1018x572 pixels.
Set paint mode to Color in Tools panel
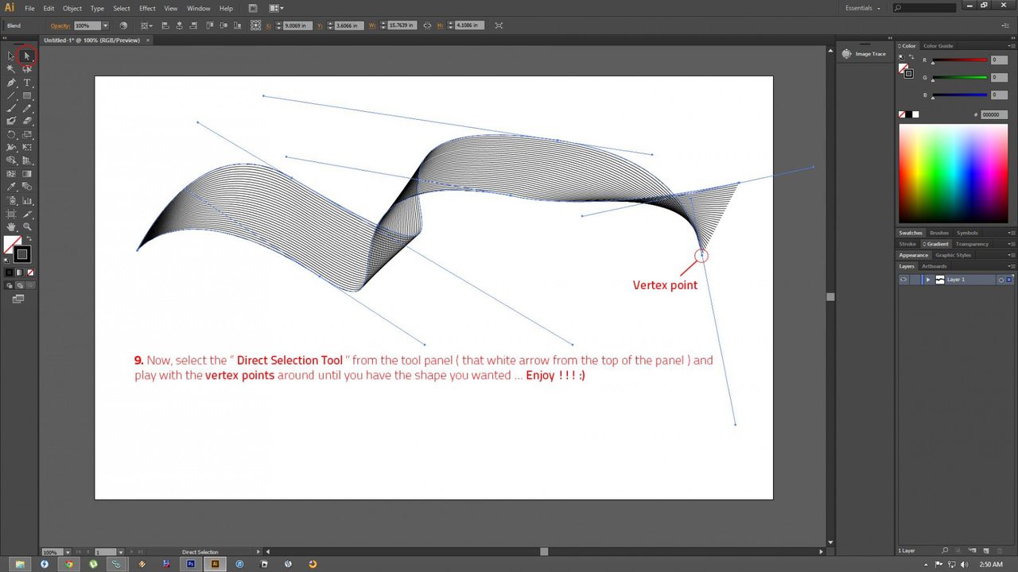click(9, 272)
